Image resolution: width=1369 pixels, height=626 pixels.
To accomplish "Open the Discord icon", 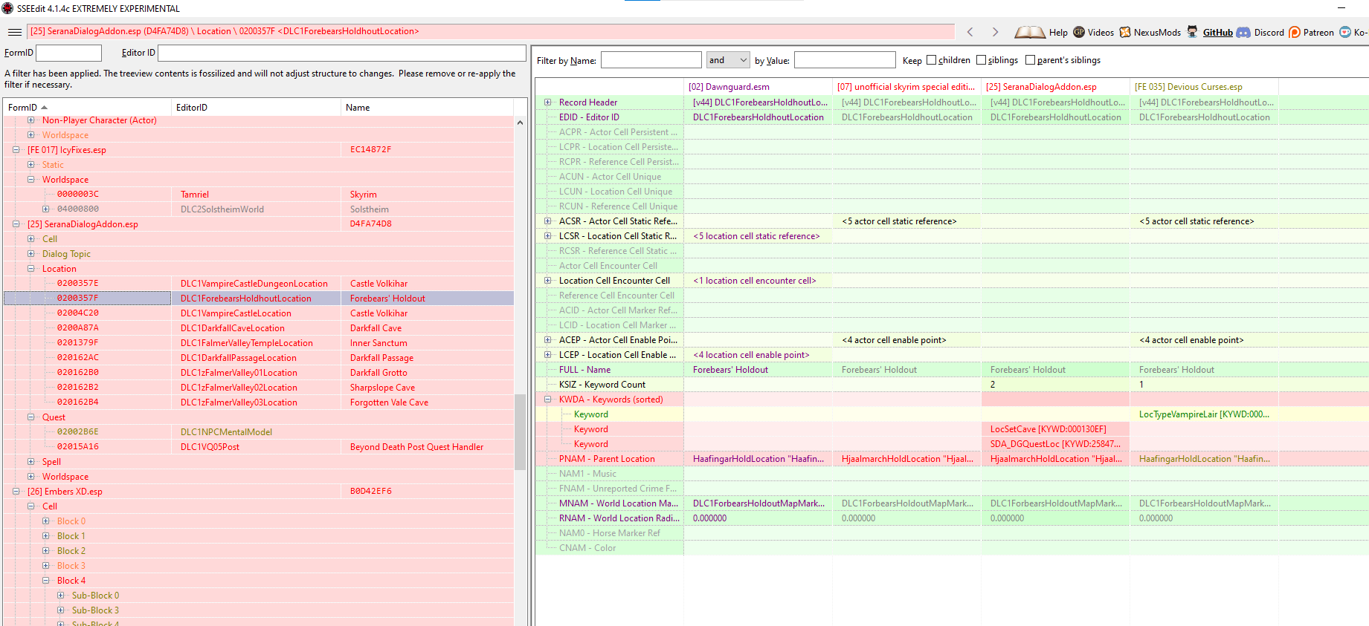I will (x=1243, y=32).
